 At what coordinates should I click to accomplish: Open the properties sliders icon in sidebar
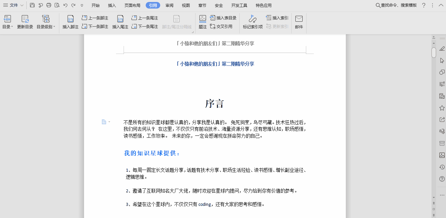pos(442,84)
